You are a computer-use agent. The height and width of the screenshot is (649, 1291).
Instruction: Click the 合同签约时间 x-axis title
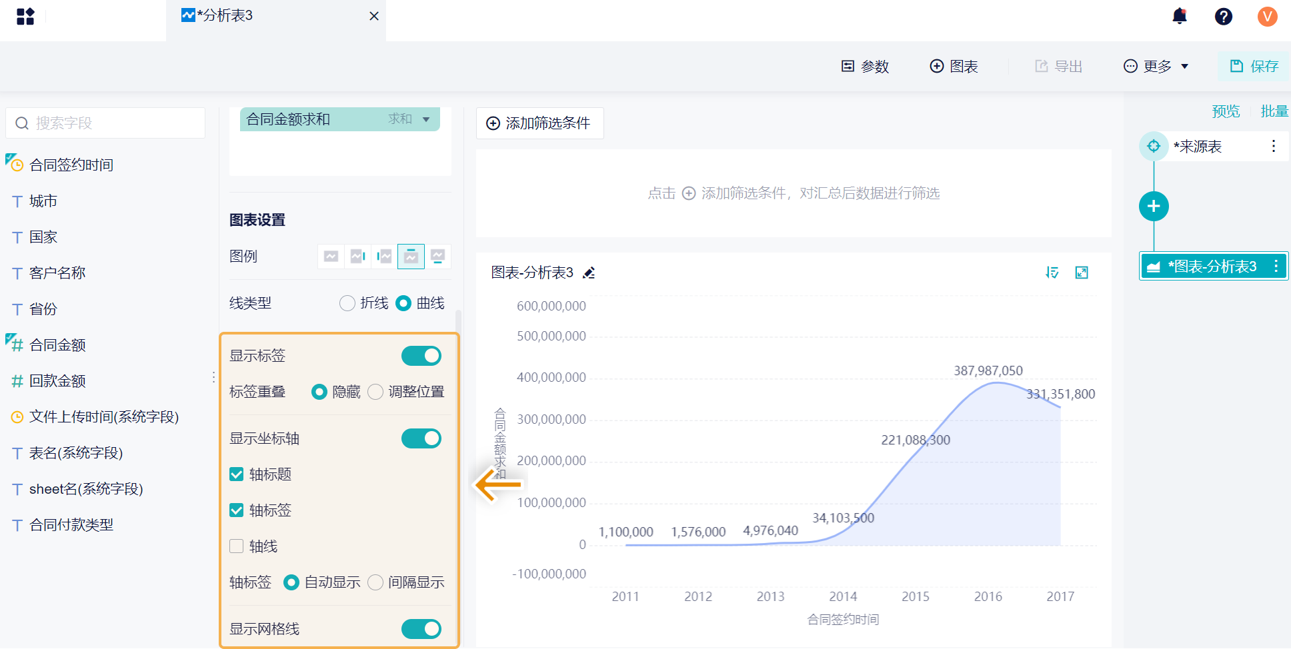843,620
